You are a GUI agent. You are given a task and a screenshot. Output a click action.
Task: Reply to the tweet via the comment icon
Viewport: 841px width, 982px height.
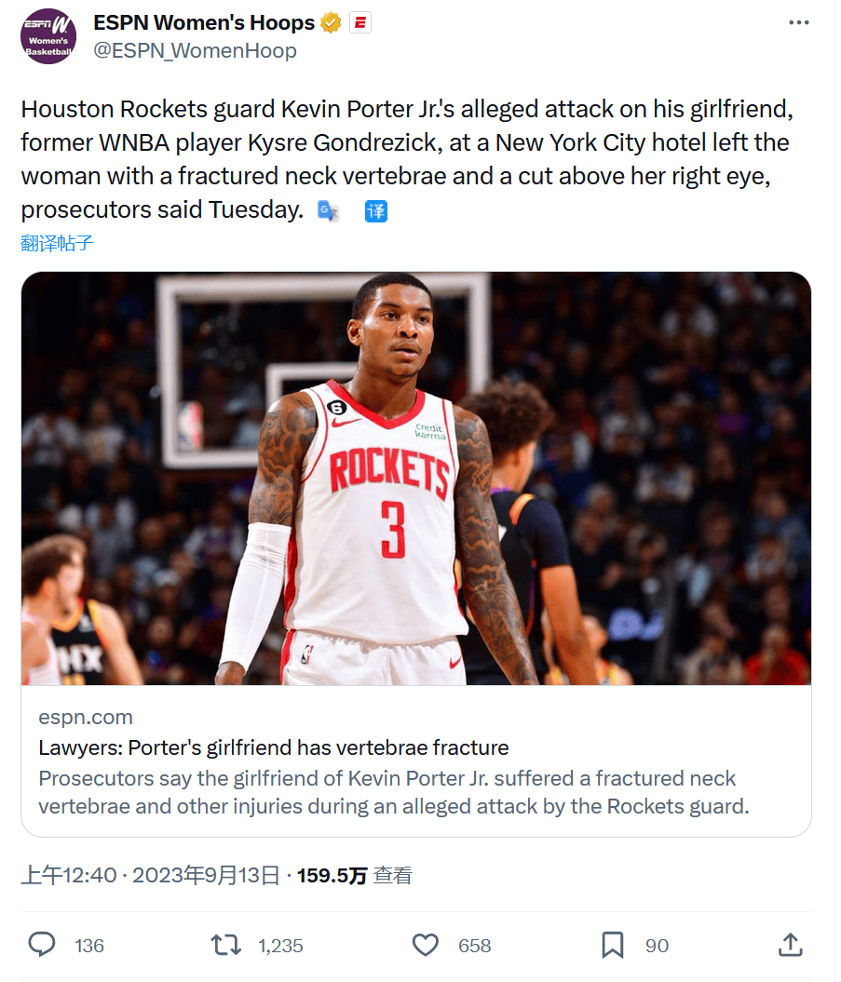(42, 945)
